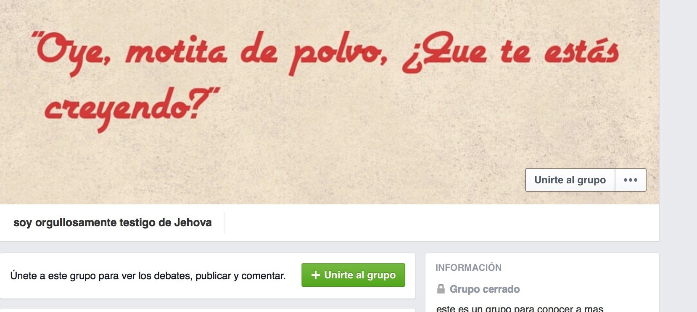Image resolution: width=697 pixels, height=312 pixels.
Task: Click the "Únete a este grupo" prompt text
Action: tap(148, 276)
